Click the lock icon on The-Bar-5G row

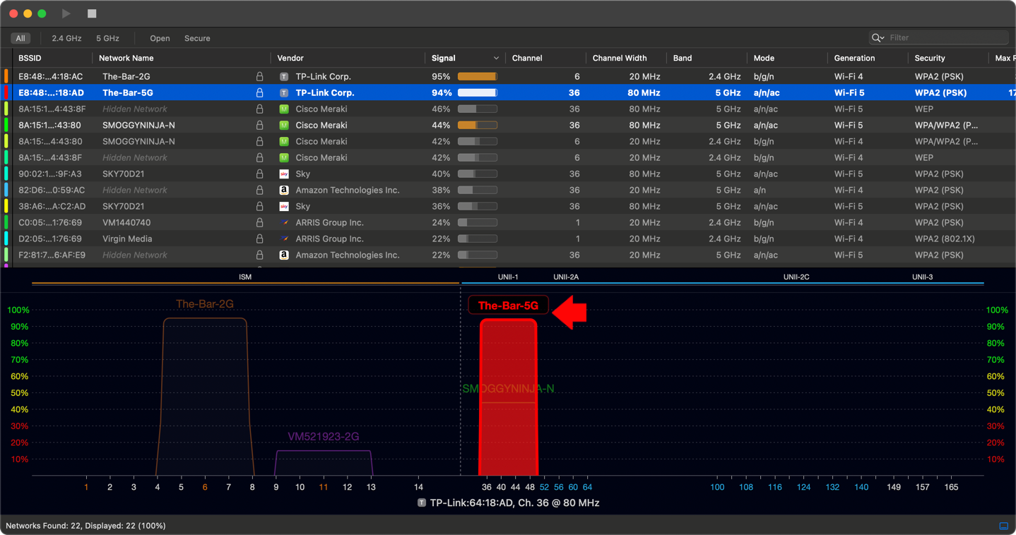click(259, 92)
